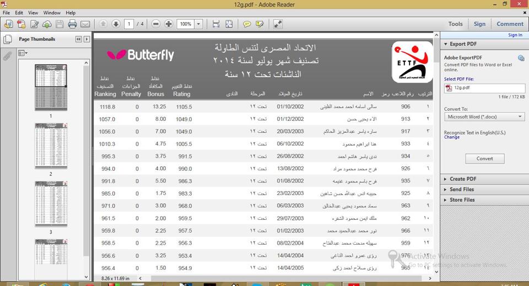Click the horizontal scrollbar right arrow
This screenshot has height=286, width=529.
click(430, 278)
